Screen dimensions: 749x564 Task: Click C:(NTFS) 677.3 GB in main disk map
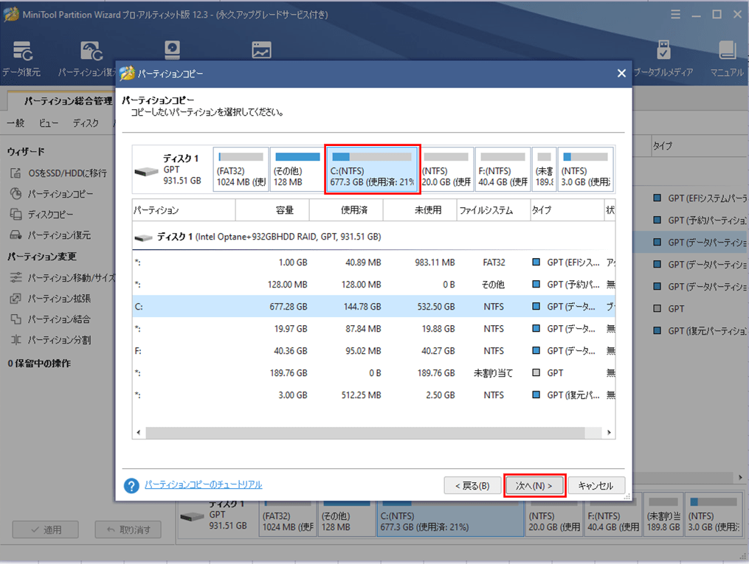pyautogui.click(x=450, y=519)
